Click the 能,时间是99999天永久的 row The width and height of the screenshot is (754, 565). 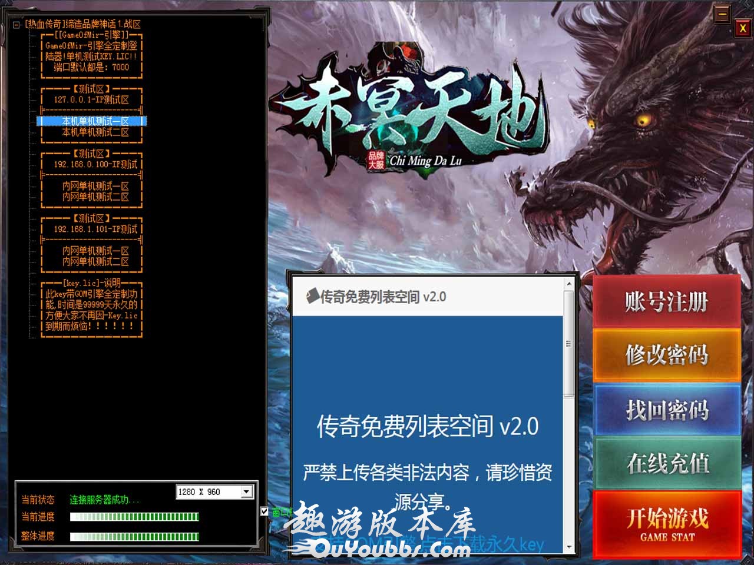91,305
